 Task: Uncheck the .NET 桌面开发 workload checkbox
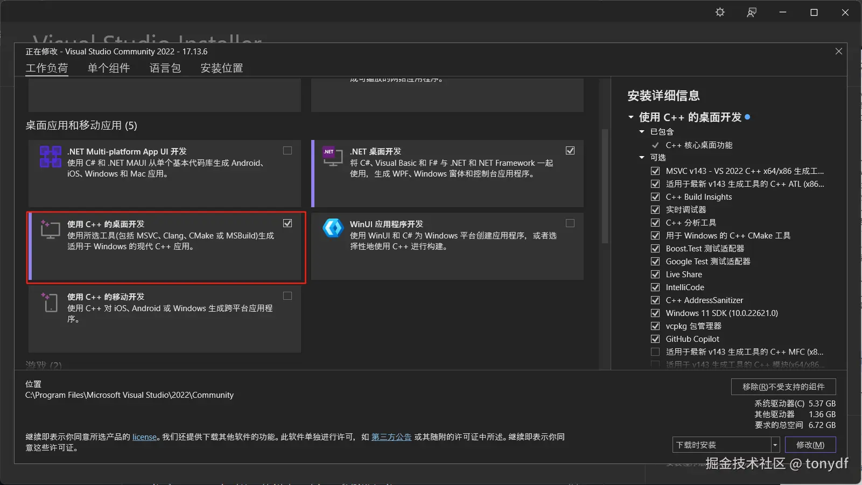(x=570, y=151)
